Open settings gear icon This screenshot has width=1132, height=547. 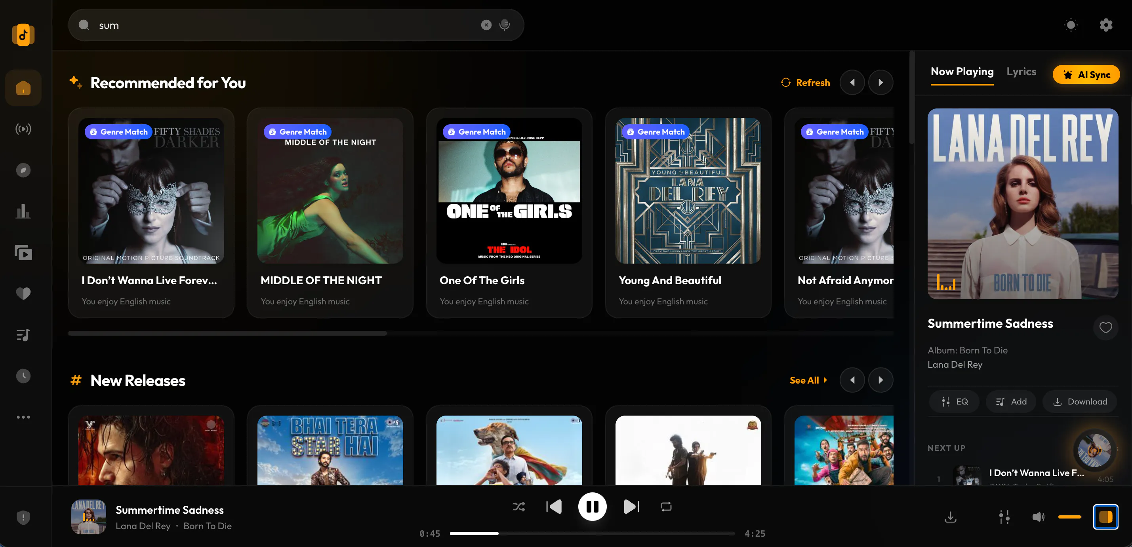pos(1105,25)
